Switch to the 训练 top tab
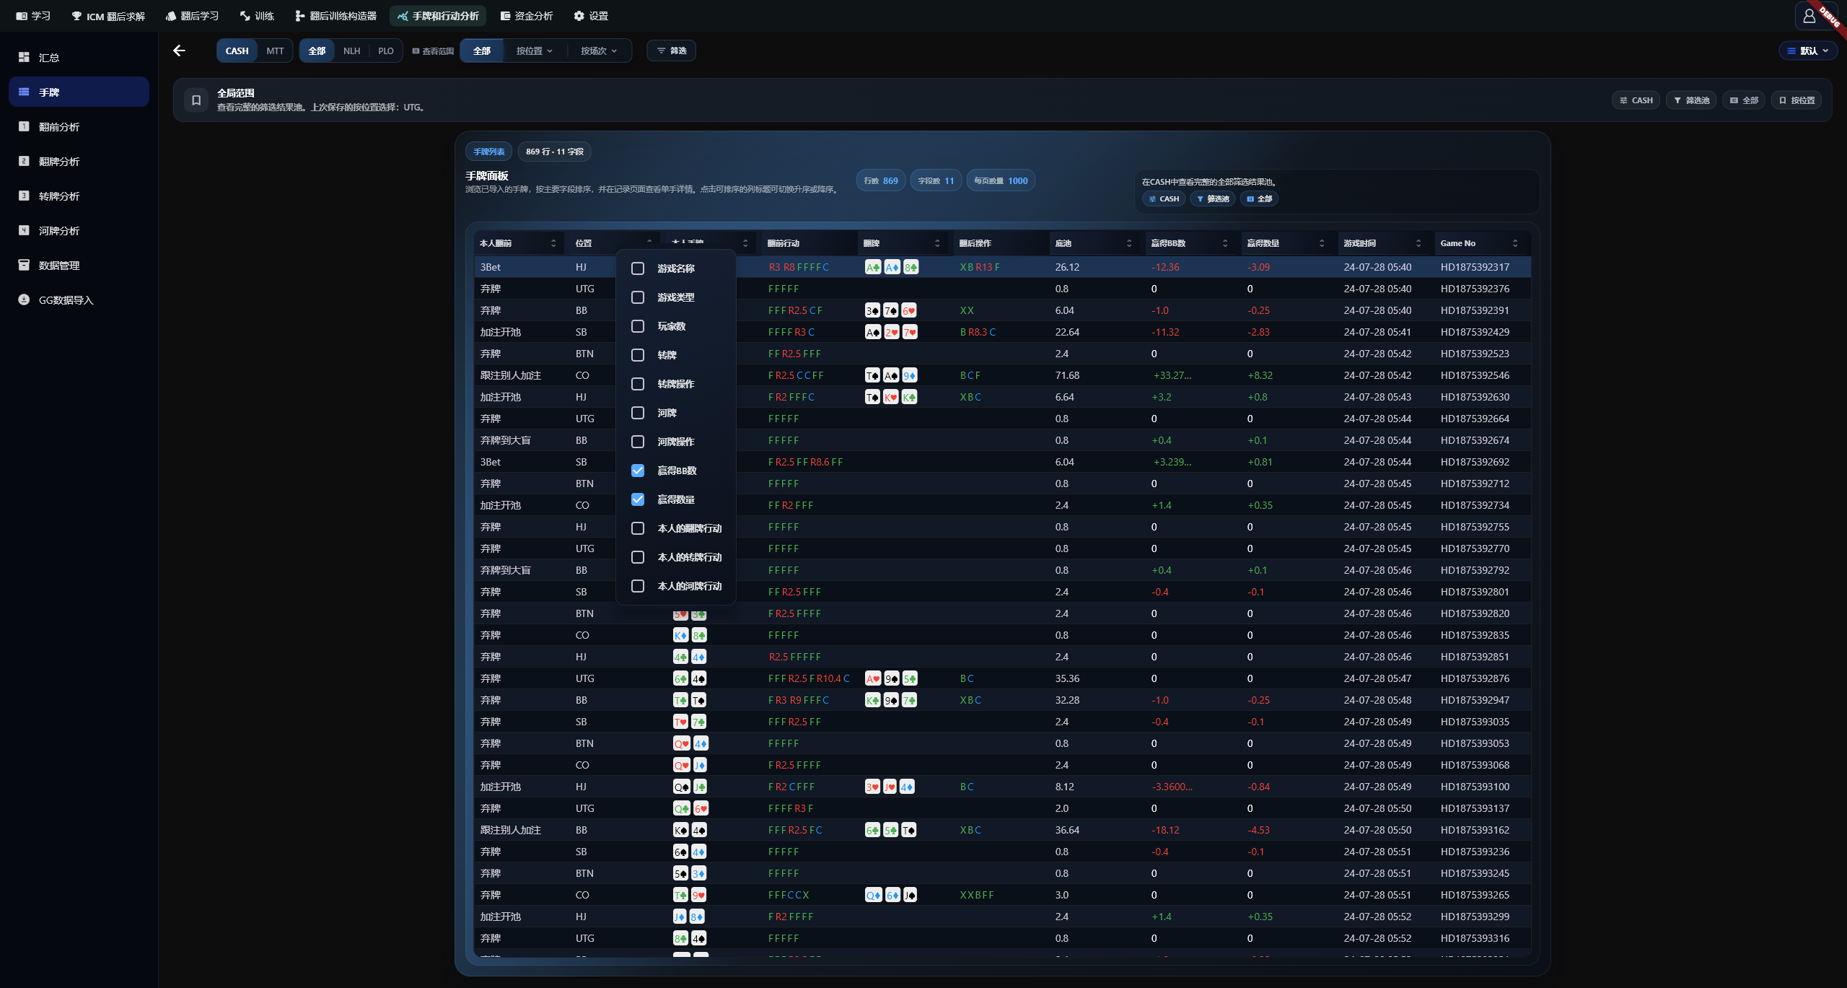Viewport: 1847px width, 988px height. click(258, 16)
